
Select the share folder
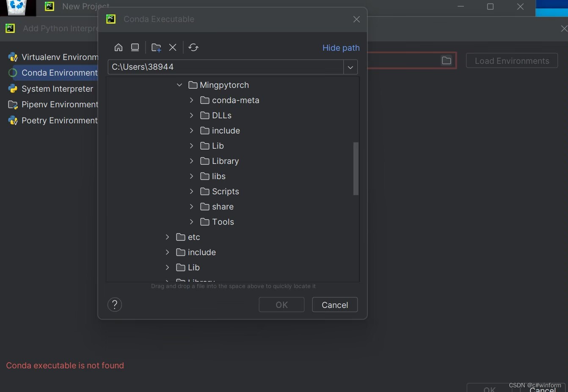[x=217, y=207]
